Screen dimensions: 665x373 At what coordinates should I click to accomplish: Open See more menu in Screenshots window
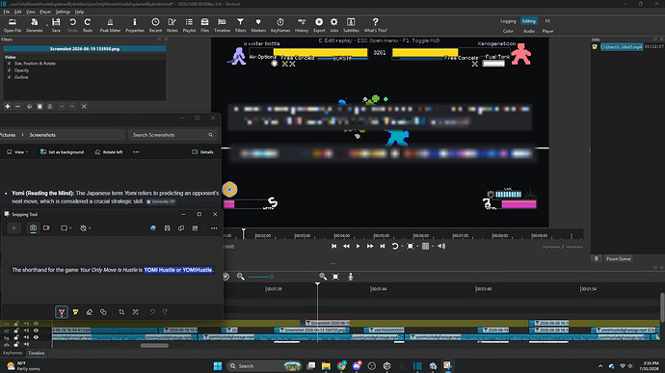[x=136, y=152]
